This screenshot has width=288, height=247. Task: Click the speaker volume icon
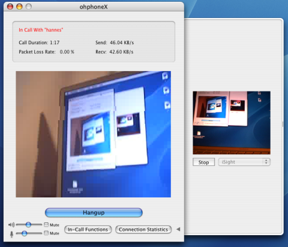coord(11,225)
